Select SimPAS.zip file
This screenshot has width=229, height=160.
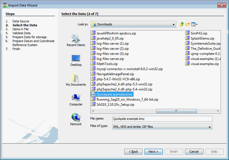coord(196,33)
